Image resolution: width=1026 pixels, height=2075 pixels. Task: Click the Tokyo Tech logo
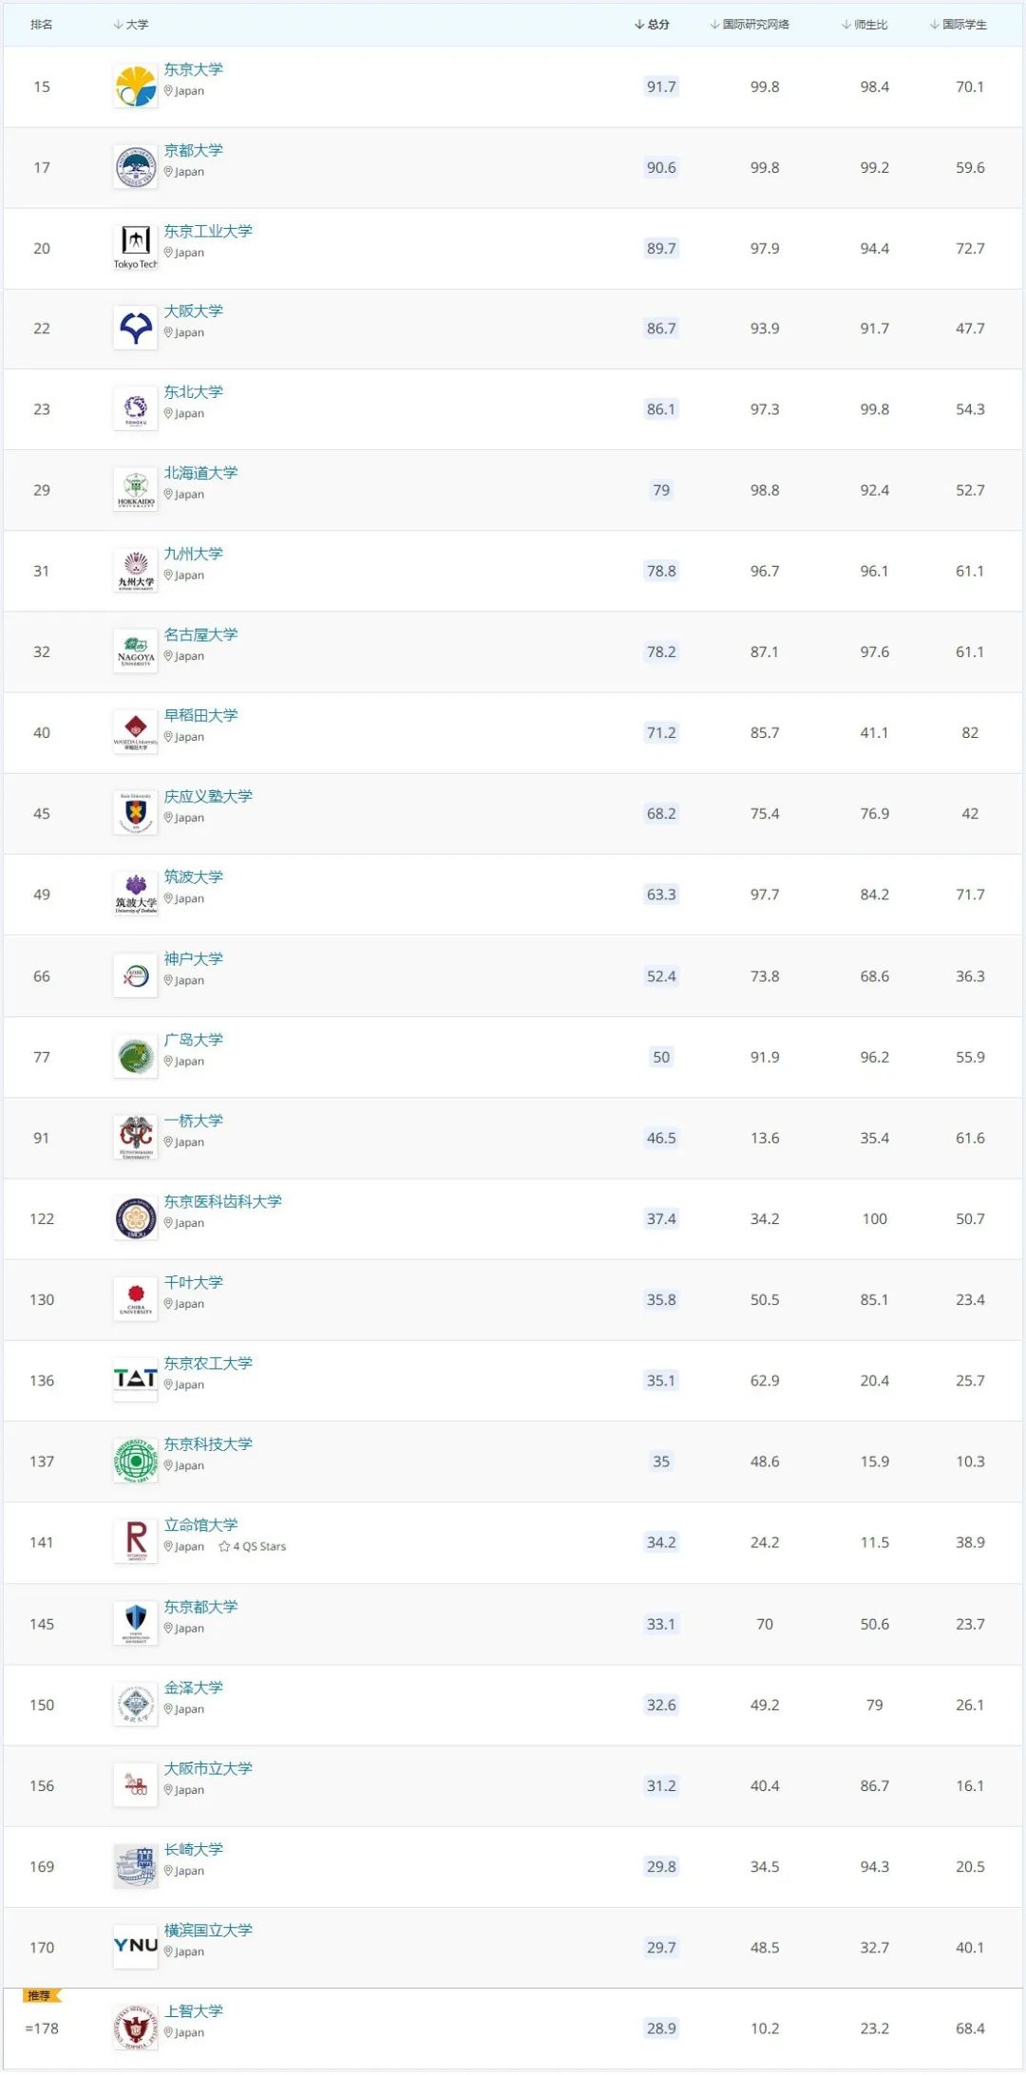coord(136,248)
